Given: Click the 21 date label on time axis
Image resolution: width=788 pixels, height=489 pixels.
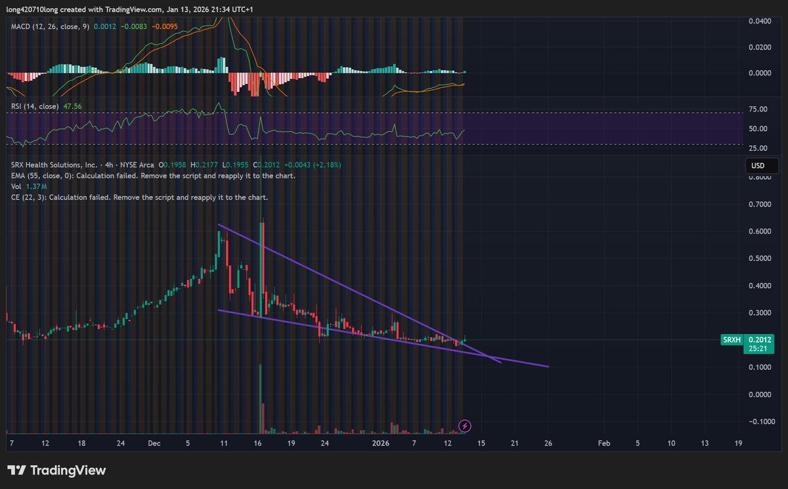Looking at the screenshot, I should (515, 444).
